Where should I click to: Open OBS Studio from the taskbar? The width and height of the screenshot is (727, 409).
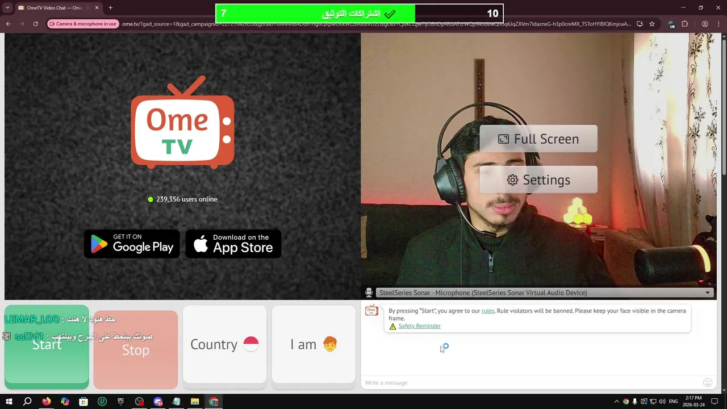click(139, 402)
